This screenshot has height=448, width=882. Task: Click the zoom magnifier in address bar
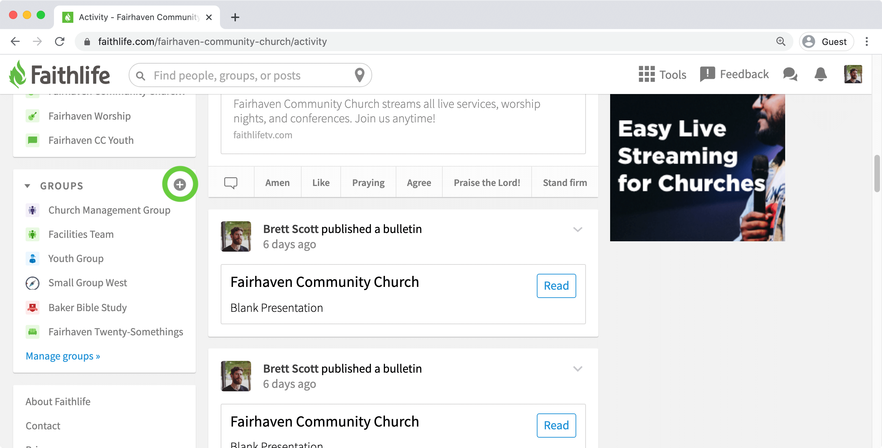click(781, 41)
